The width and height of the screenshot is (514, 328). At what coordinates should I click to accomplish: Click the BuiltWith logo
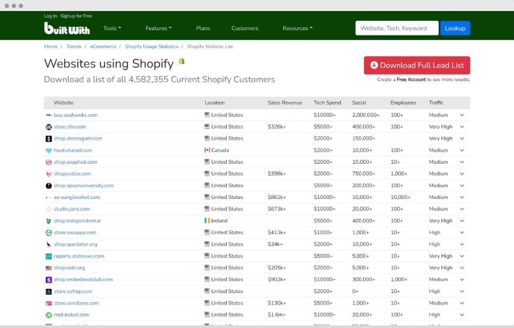point(67,28)
